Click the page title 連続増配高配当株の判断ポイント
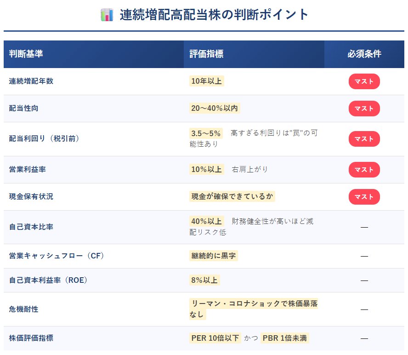 (x=214, y=15)
